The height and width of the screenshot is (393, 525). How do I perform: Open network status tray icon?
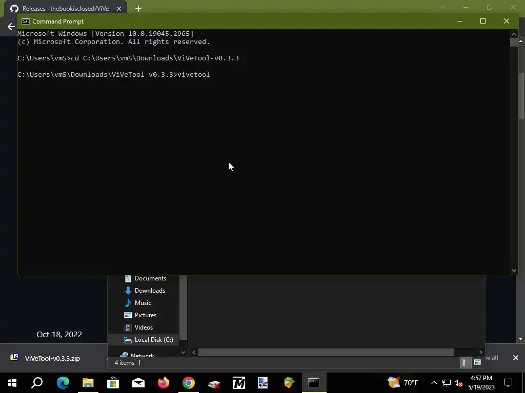[447, 383]
